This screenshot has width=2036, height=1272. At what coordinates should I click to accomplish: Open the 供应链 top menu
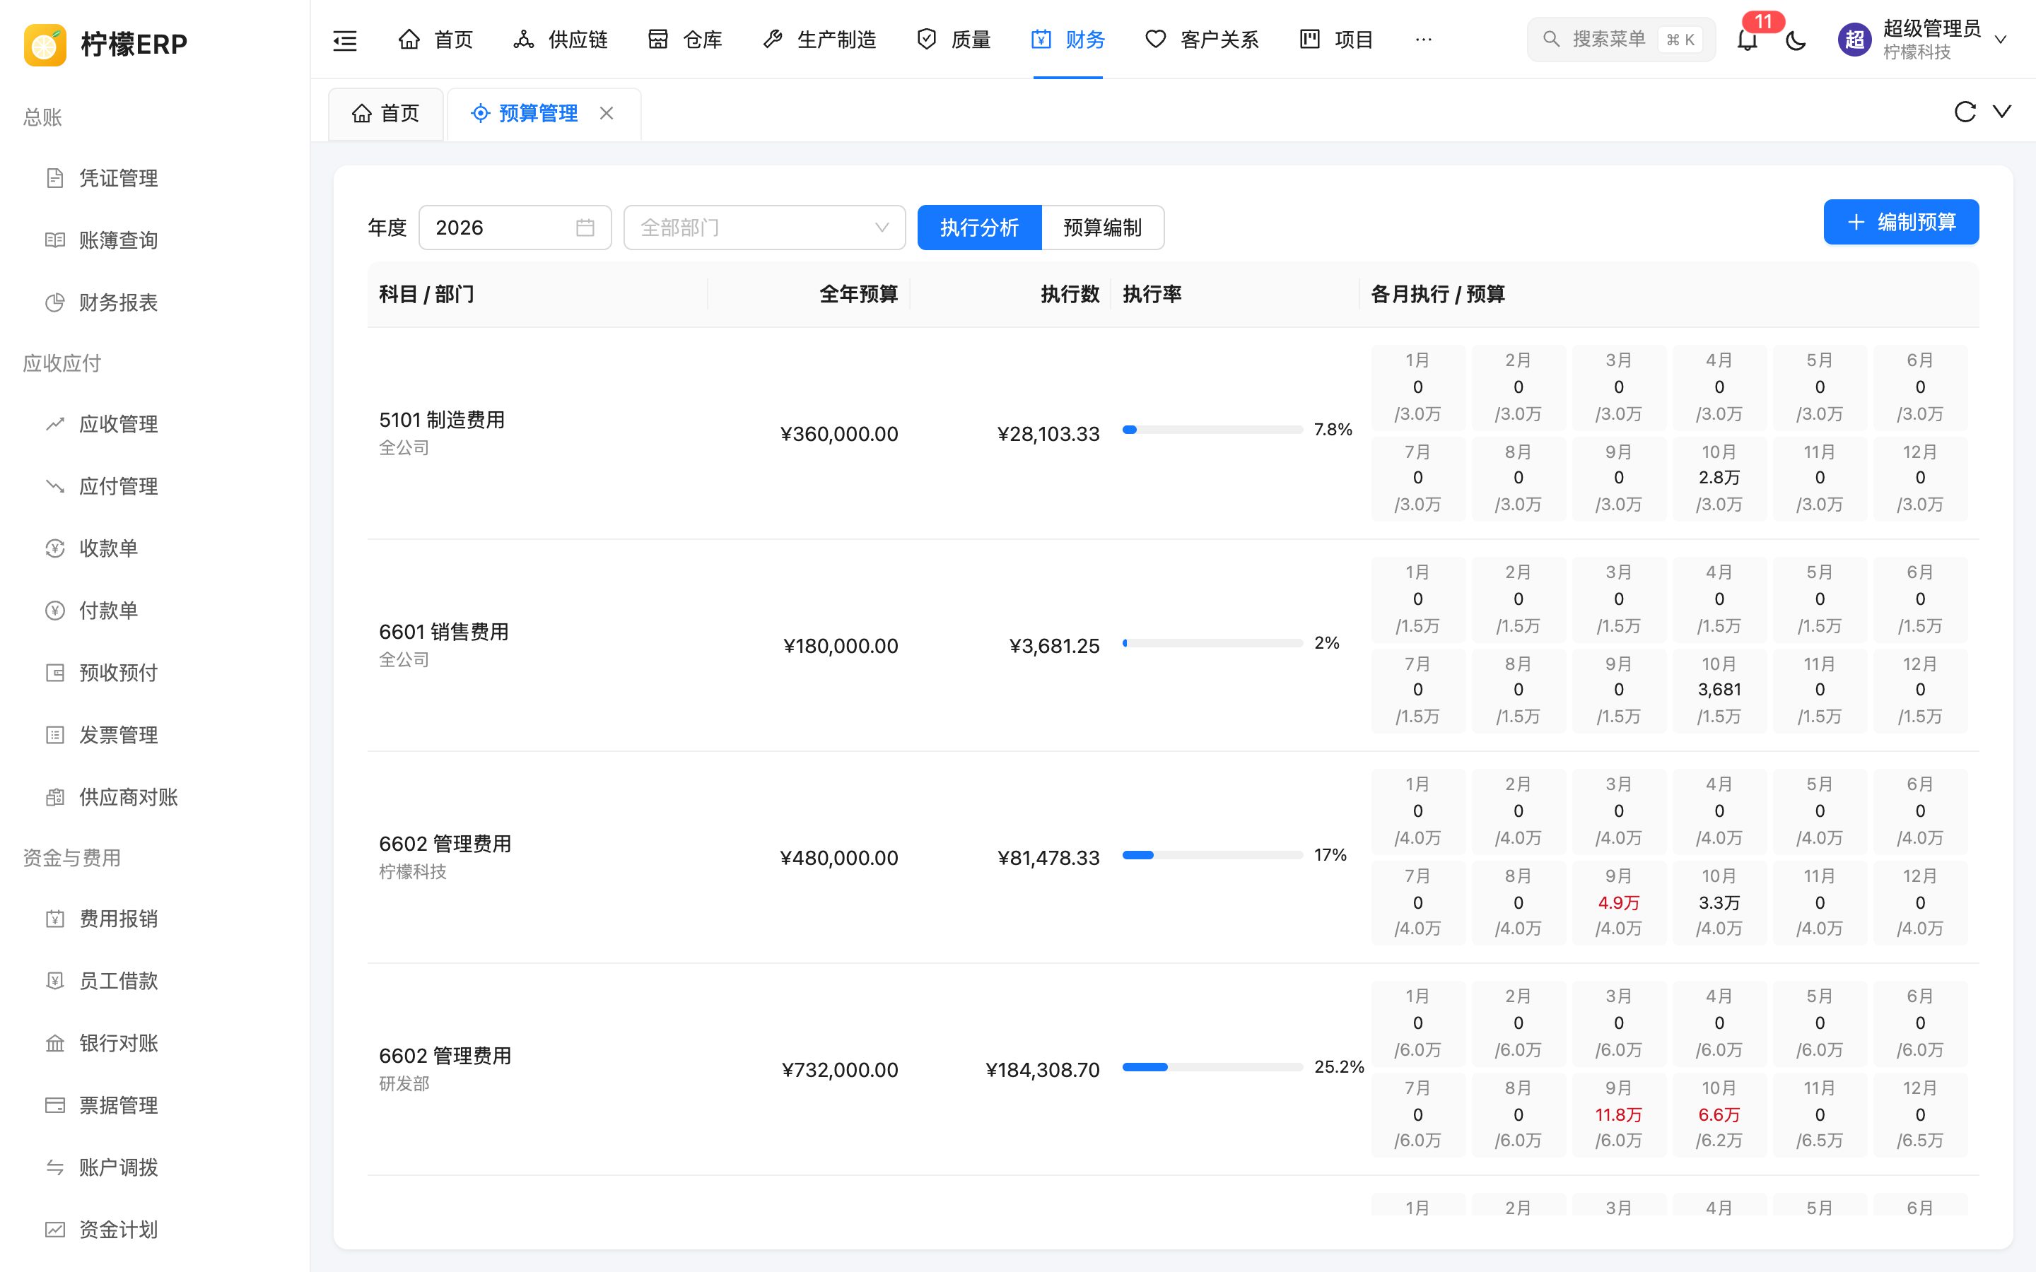coord(561,40)
